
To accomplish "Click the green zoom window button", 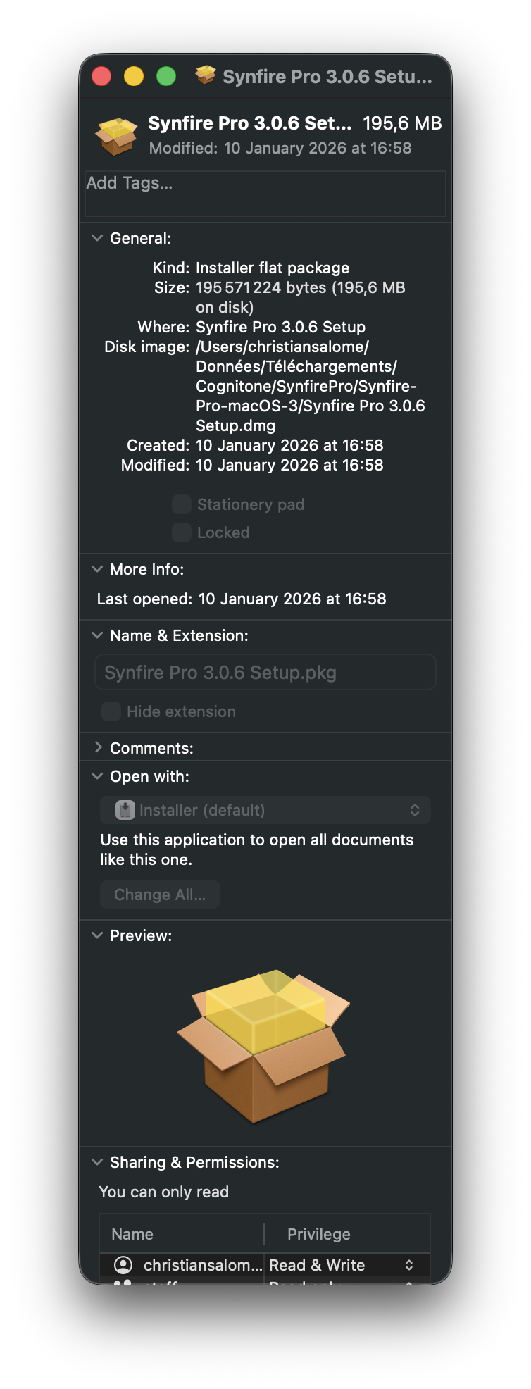I will (166, 76).
